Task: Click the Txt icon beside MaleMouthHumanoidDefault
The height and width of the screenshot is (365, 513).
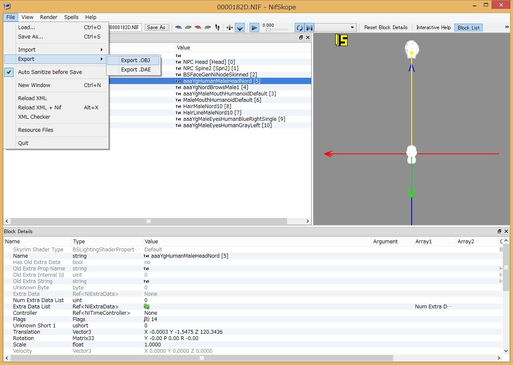Action: 178,100
